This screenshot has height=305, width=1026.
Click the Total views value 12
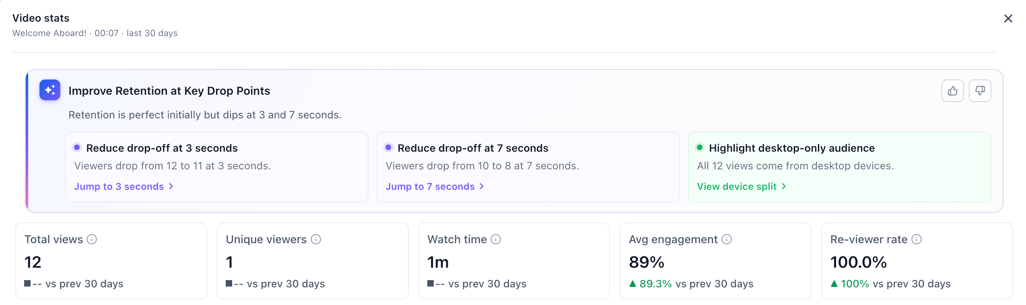[x=33, y=262]
